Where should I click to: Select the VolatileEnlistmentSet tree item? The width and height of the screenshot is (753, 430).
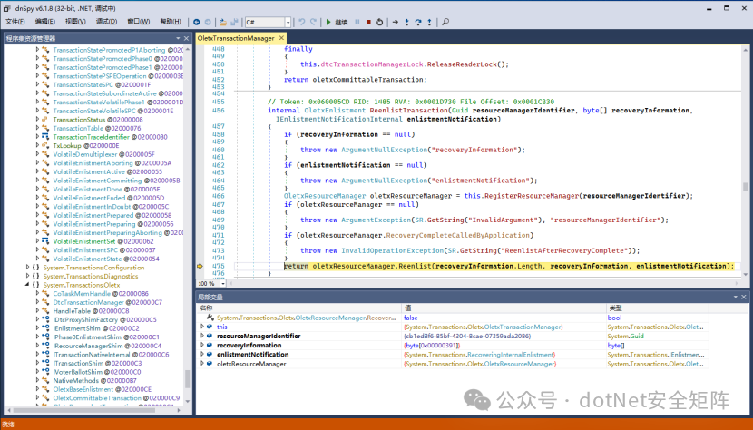tap(84, 241)
